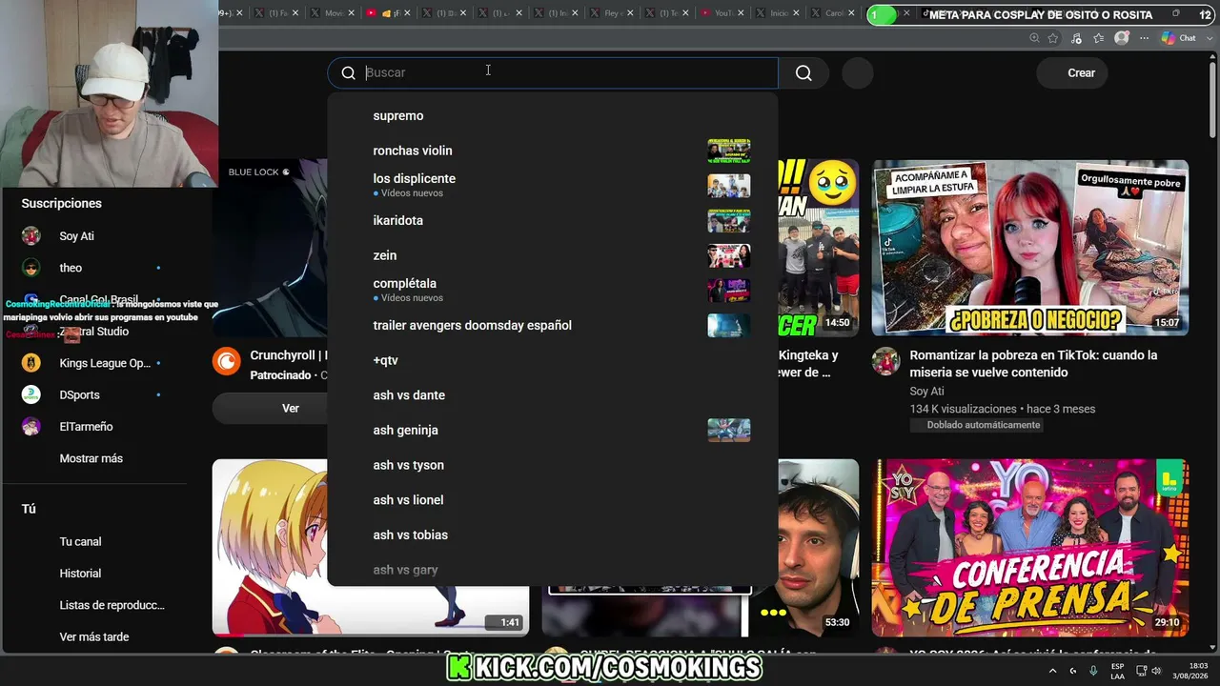Click the magnifier search button beside the search box
1220x686 pixels.
click(x=803, y=73)
